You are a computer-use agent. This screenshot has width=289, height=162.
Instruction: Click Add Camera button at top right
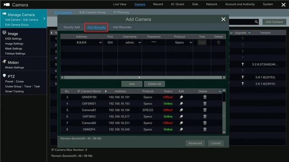pos(274,22)
